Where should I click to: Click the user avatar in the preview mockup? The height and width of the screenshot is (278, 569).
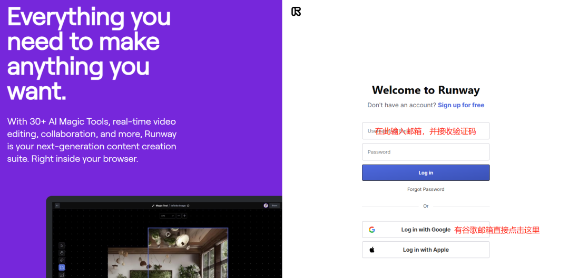click(x=266, y=205)
